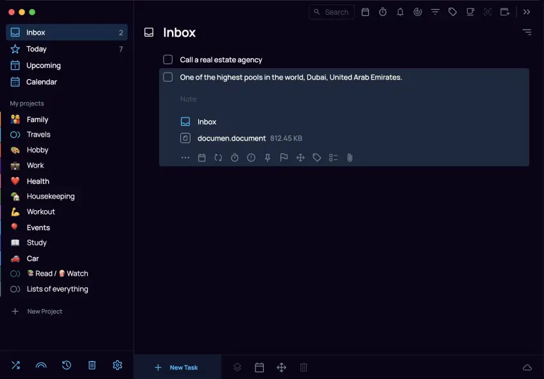The height and width of the screenshot is (379, 544).
Task: Open the notifications bell in the top toolbar
Action: point(400,12)
